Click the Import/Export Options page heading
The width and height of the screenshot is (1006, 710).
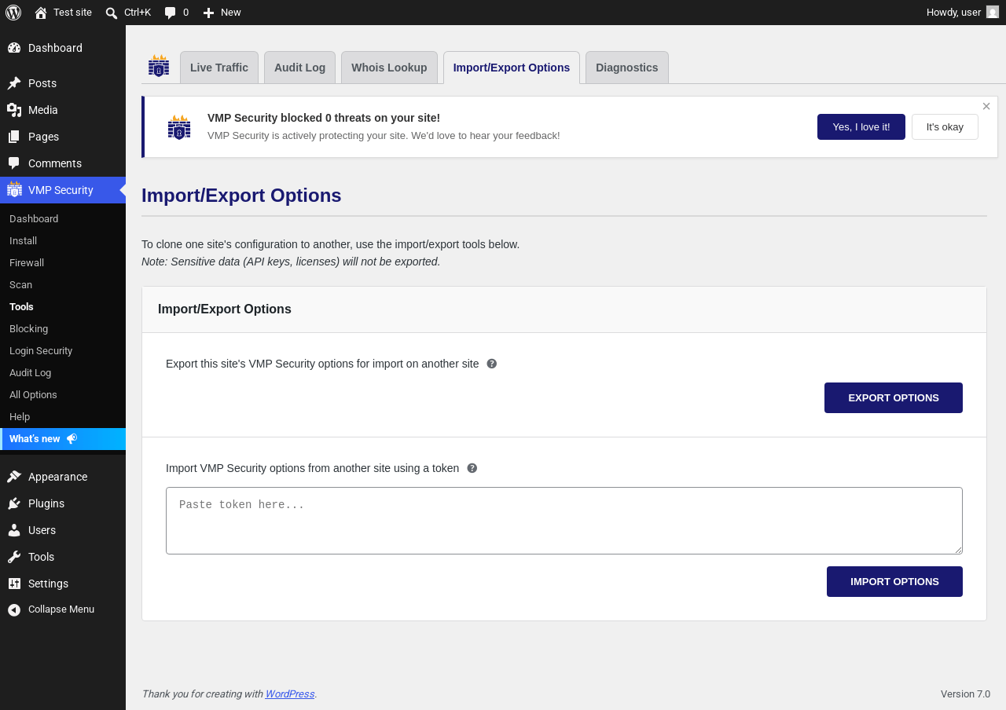[x=241, y=196]
